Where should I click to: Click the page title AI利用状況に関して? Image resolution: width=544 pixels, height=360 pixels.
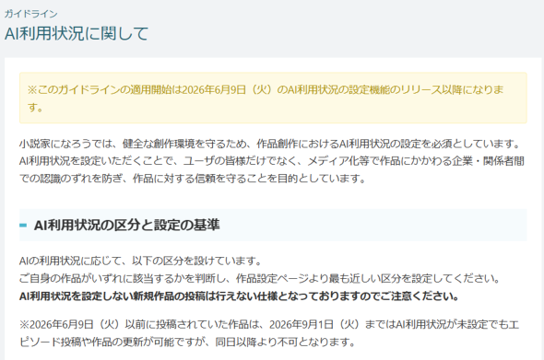click(x=77, y=34)
